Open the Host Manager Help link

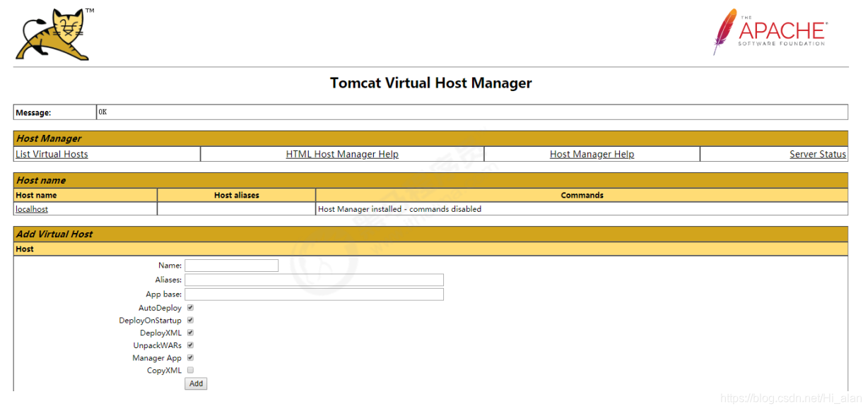tap(592, 154)
